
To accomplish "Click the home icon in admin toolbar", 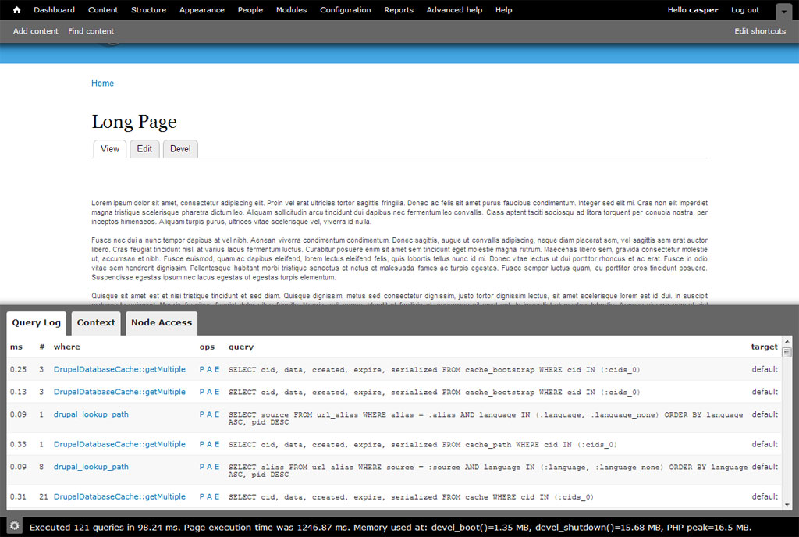I will [16, 9].
